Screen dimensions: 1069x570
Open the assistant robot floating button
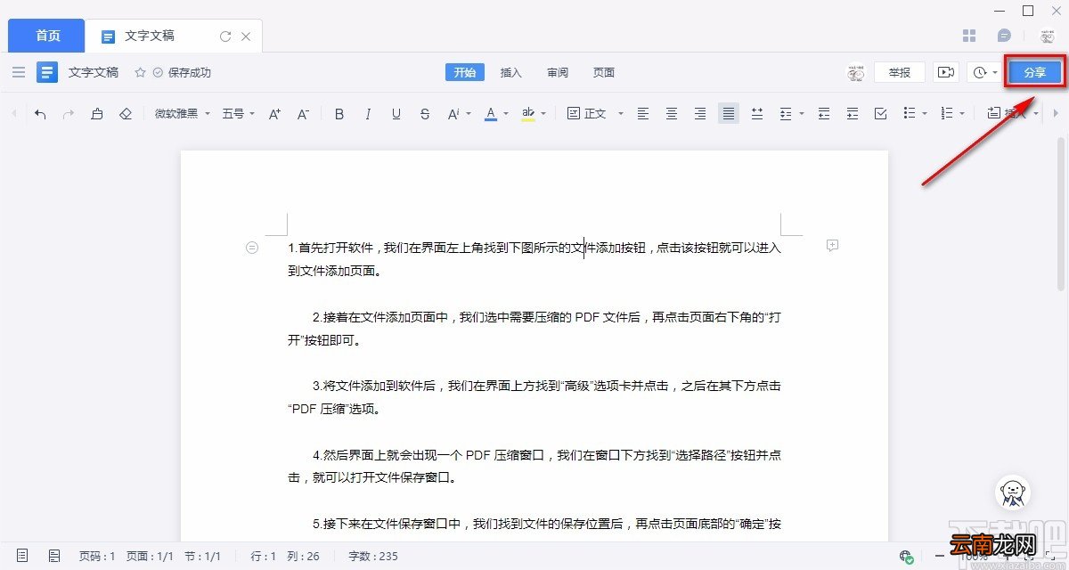pos(1013,493)
